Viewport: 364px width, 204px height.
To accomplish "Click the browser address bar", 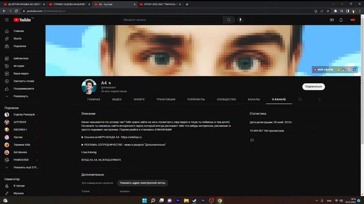I will click(x=167, y=11).
